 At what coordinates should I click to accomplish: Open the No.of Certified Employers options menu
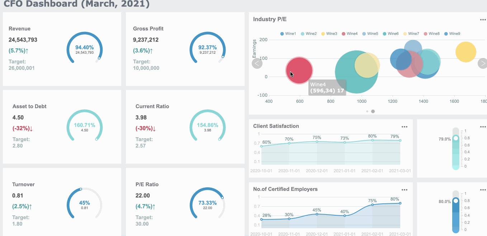tap(404, 189)
